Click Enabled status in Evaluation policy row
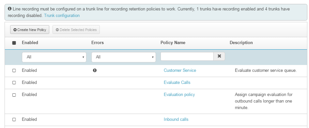309x128 pixels. [x=29, y=94]
